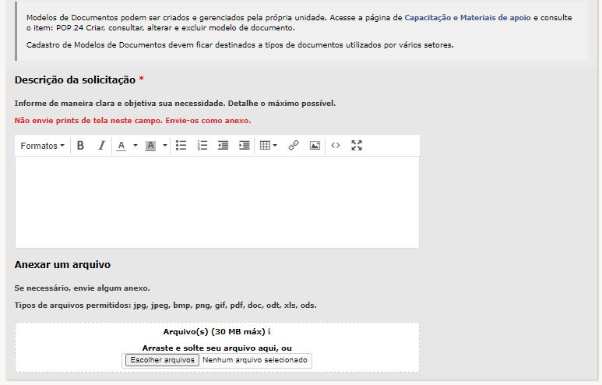Insert a bulleted list
This screenshot has height=385, width=602.
click(181, 146)
